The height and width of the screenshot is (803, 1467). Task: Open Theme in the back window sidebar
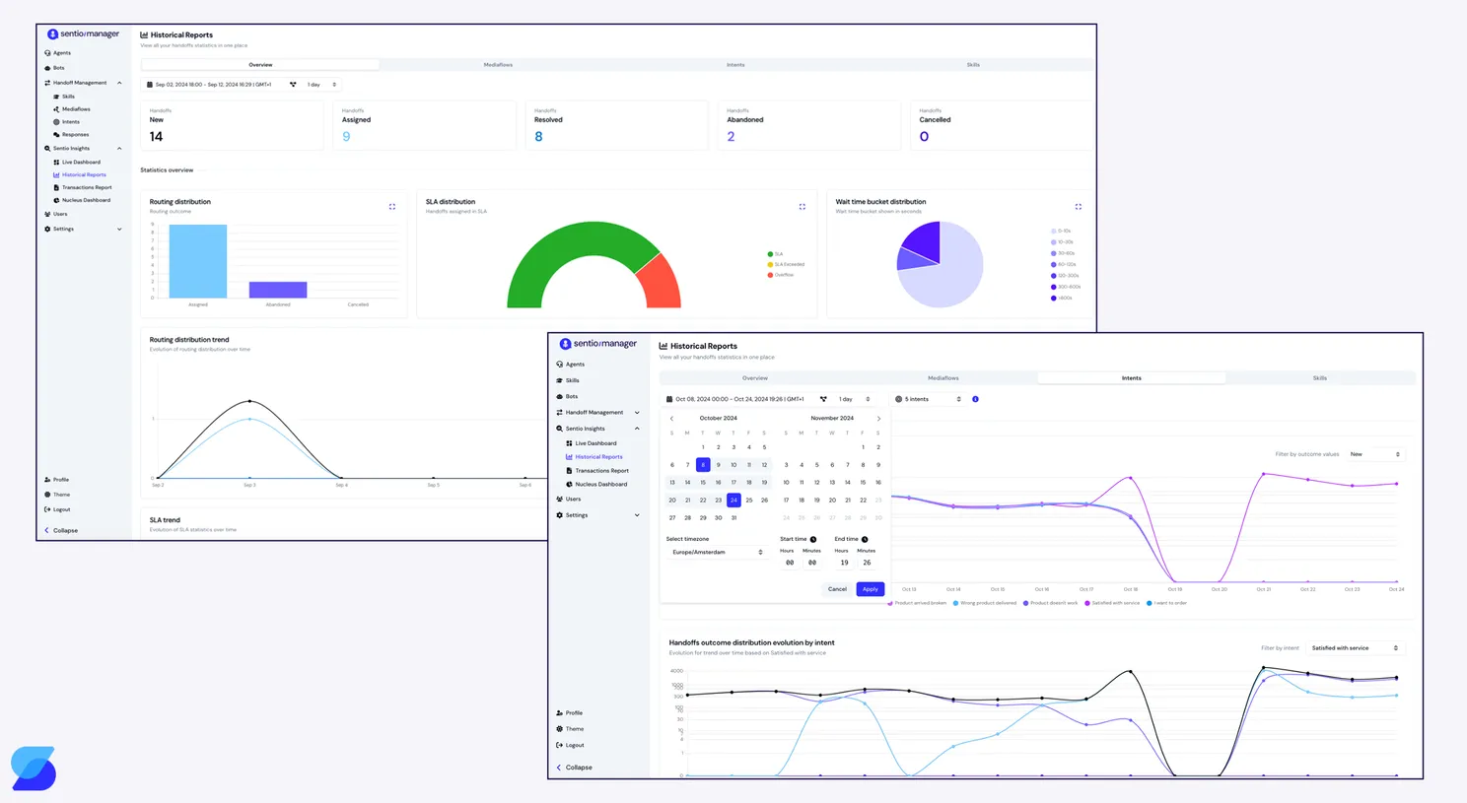point(56,495)
